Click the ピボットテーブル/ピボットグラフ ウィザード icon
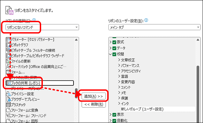 coord(8,56)
